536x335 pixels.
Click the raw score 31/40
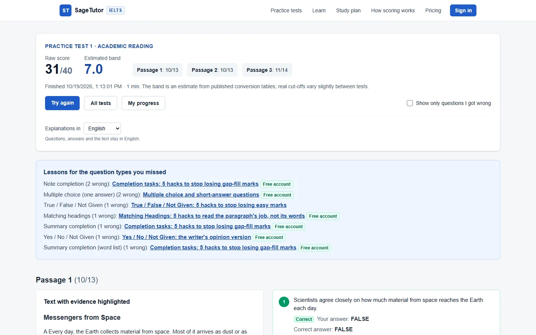pyautogui.click(x=59, y=70)
